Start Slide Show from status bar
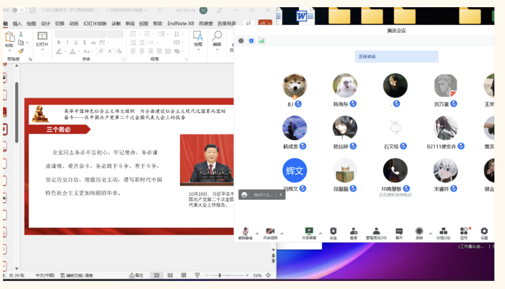The height and width of the screenshot is (289, 505). point(197,275)
